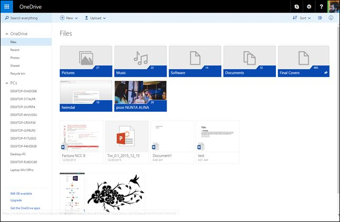This screenshot has height=222, width=340.
Task: Open the Sort dropdown menu
Action: 302,18
